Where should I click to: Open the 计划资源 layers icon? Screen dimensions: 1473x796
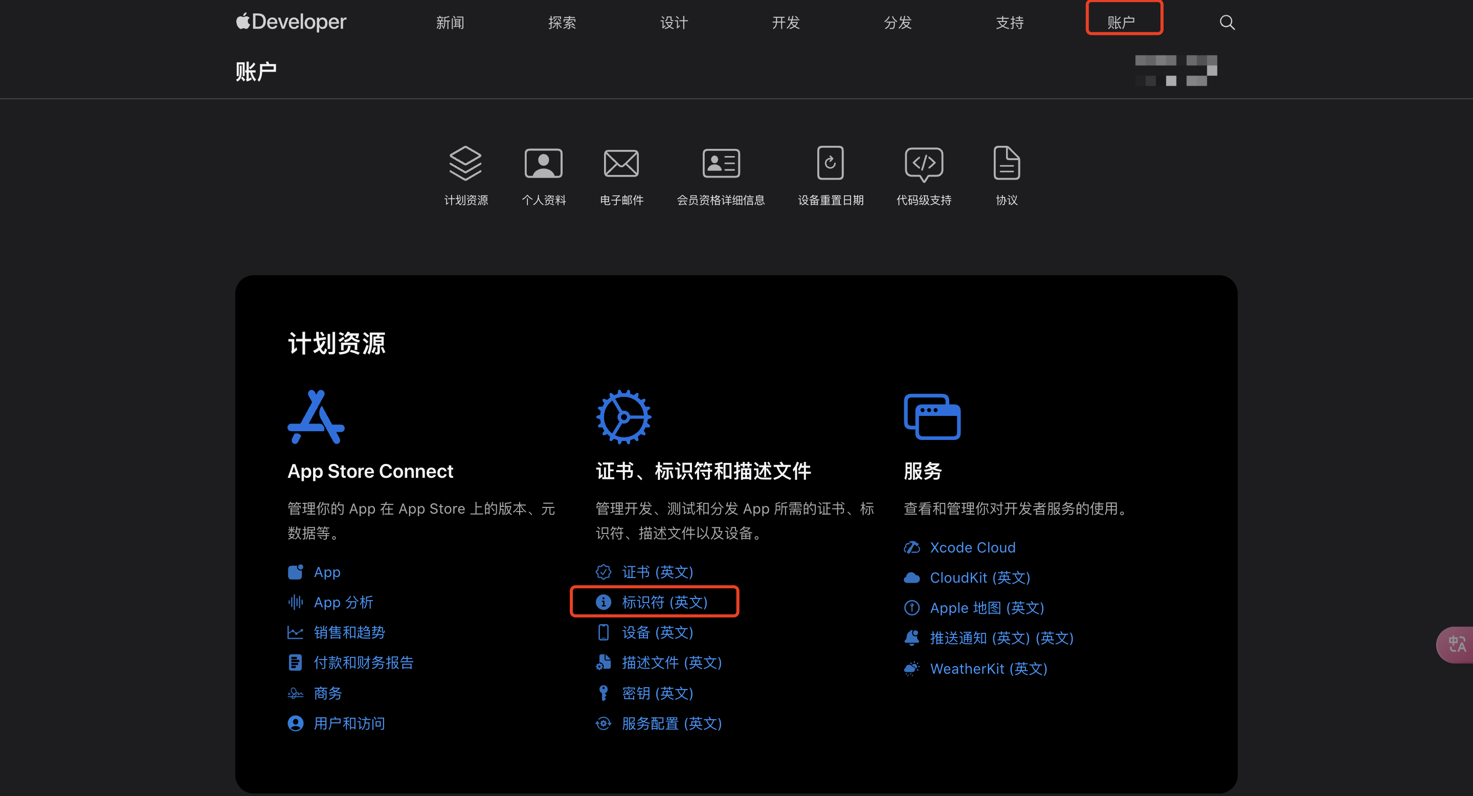pos(465,164)
